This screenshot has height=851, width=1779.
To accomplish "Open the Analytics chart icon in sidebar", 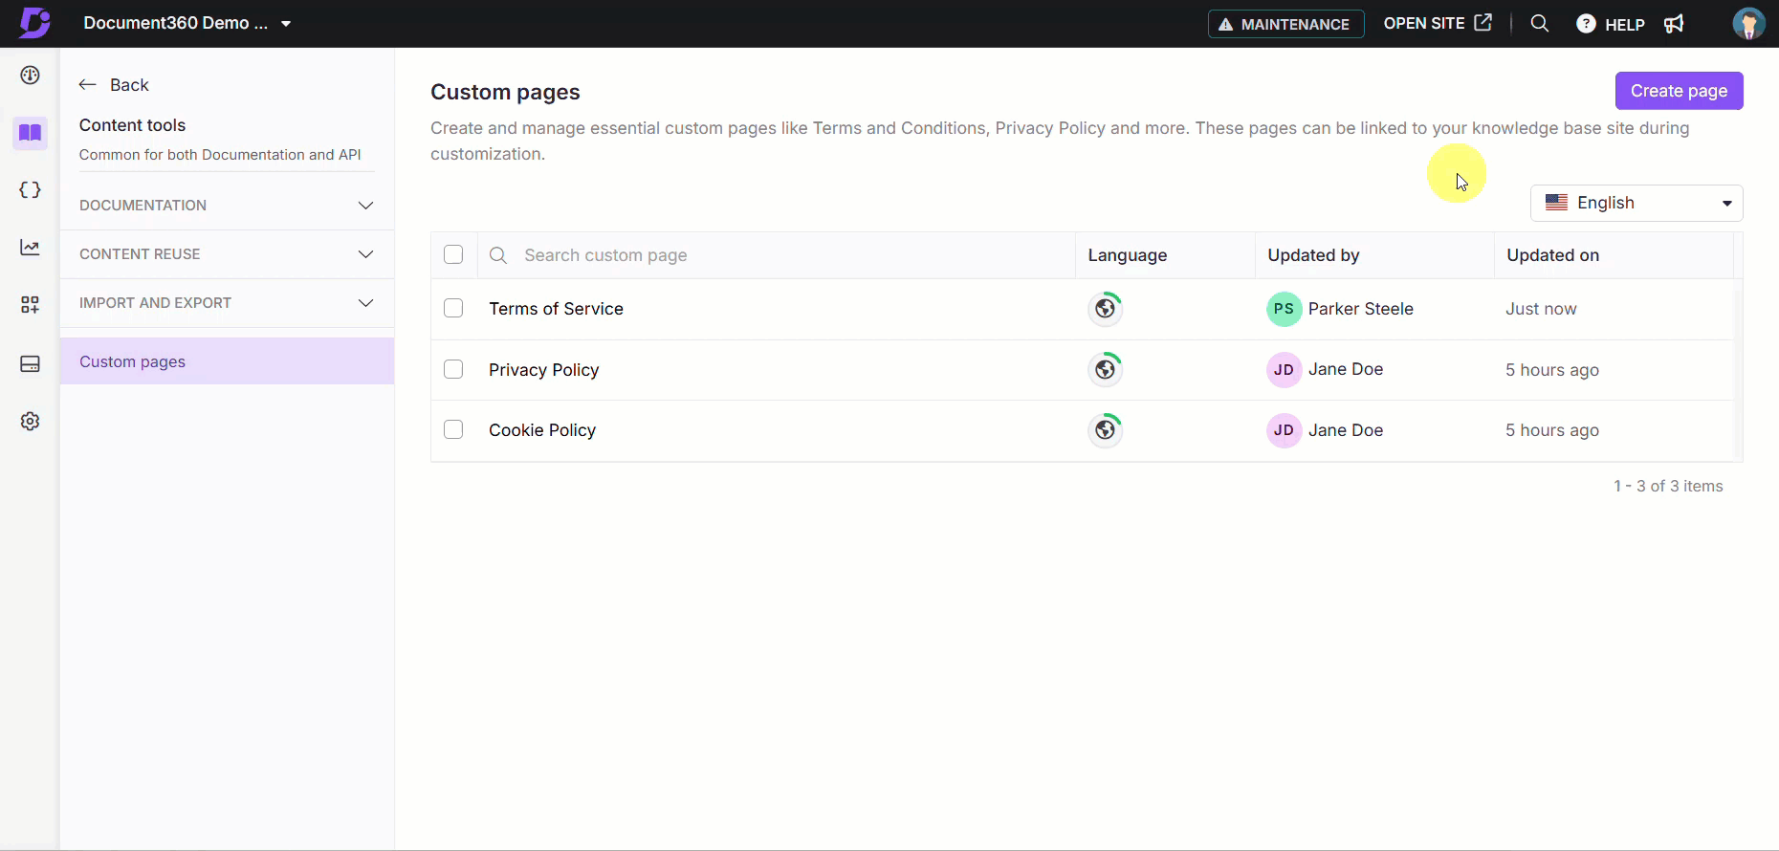I will pos(31,248).
